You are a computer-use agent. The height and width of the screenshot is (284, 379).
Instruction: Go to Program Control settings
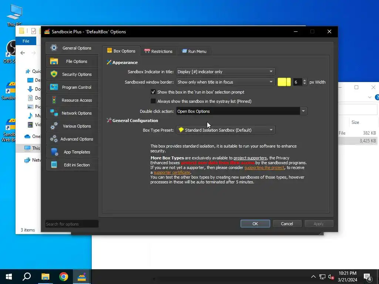72,87
